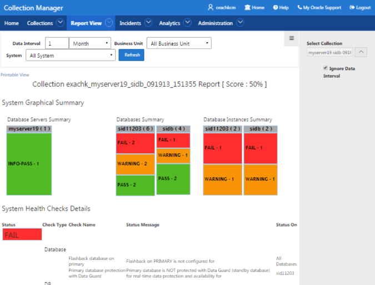Click the Logout icon
The width and height of the screenshot is (375, 285).
(352, 7)
